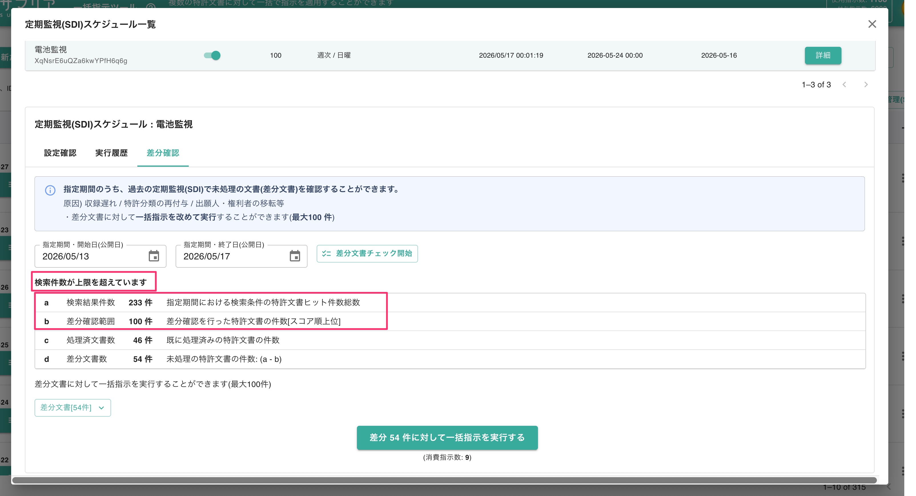Click the horizontal scrollbar of the dialog
The image size is (916, 496).
(445, 480)
